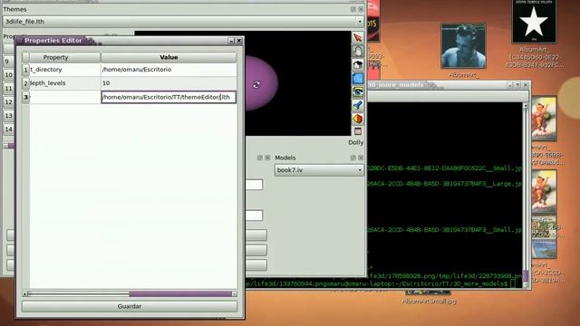This screenshot has height=326, width=580.
Task: Click the blue set-home icon
Action: (x=357, y=79)
